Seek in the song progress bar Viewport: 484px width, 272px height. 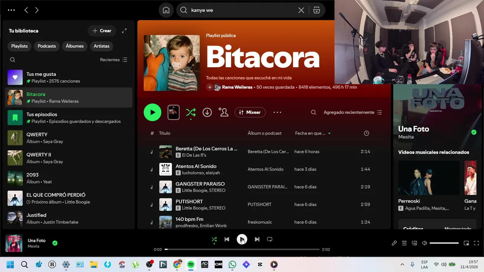point(242,249)
